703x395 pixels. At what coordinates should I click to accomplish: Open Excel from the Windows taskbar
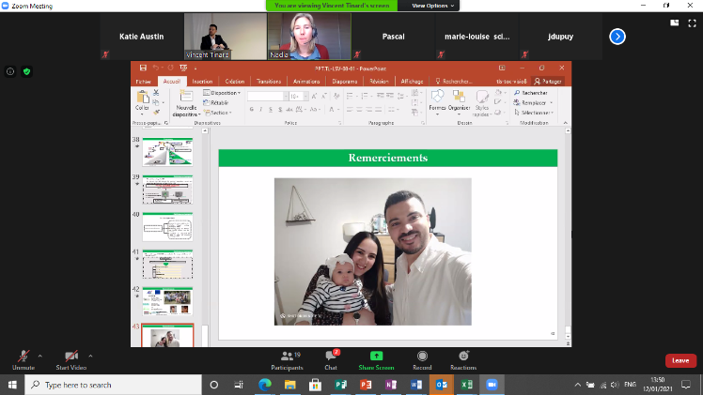pos(464,385)
